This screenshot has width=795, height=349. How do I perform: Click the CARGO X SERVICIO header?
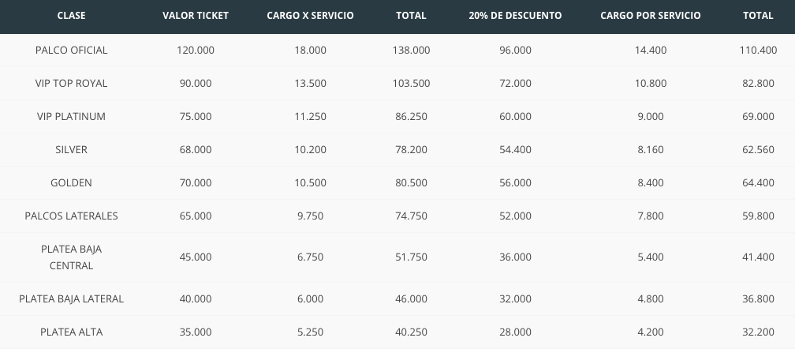(310, 16)
